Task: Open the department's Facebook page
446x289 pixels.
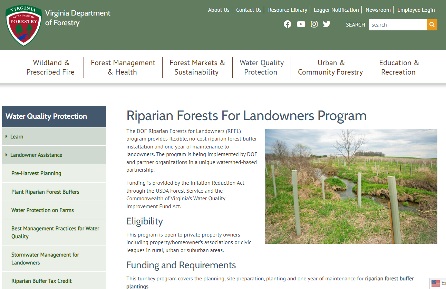Action: (x=288, y=24)
